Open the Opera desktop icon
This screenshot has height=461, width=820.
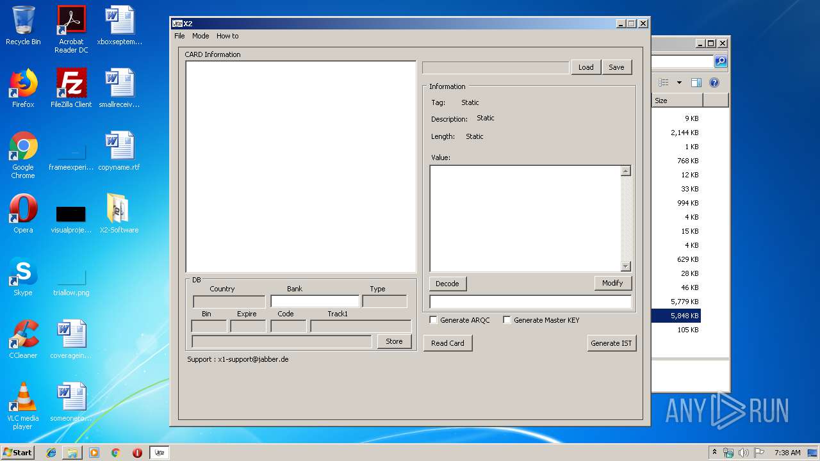point(23,214)
